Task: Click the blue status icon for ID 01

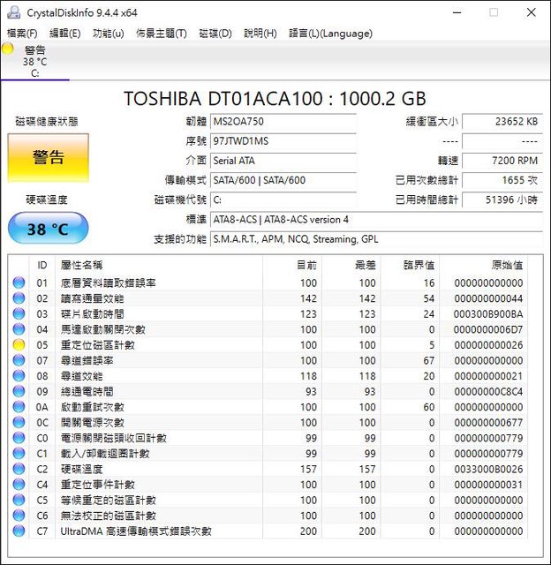Action: (x=19, y=283)
